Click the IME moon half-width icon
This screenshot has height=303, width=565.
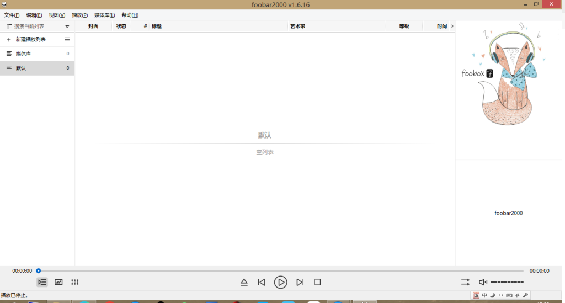coord(493,295)
